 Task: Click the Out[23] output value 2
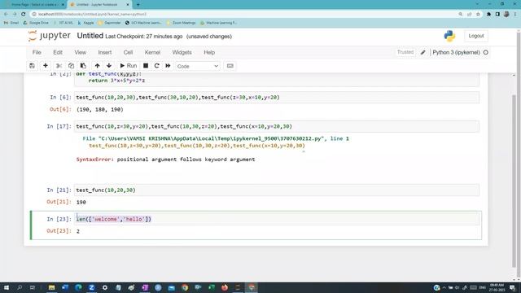pos(78,231)
